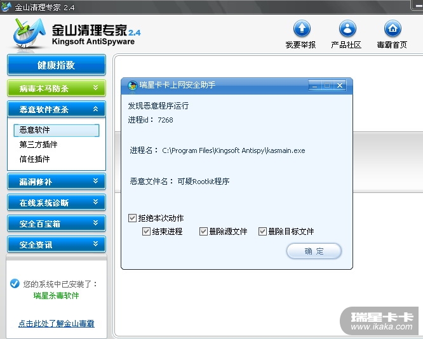Collapse the 恶意软件查杀 section chevron
Viewport: 423px width, 339px height.
point(95,109)
